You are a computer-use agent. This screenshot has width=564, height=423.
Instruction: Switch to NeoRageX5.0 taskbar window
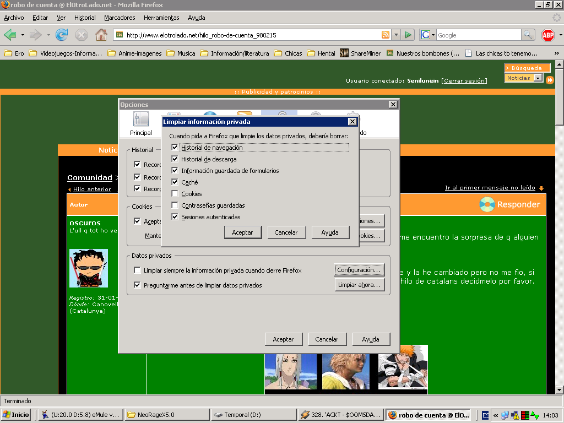coord(167,415)
